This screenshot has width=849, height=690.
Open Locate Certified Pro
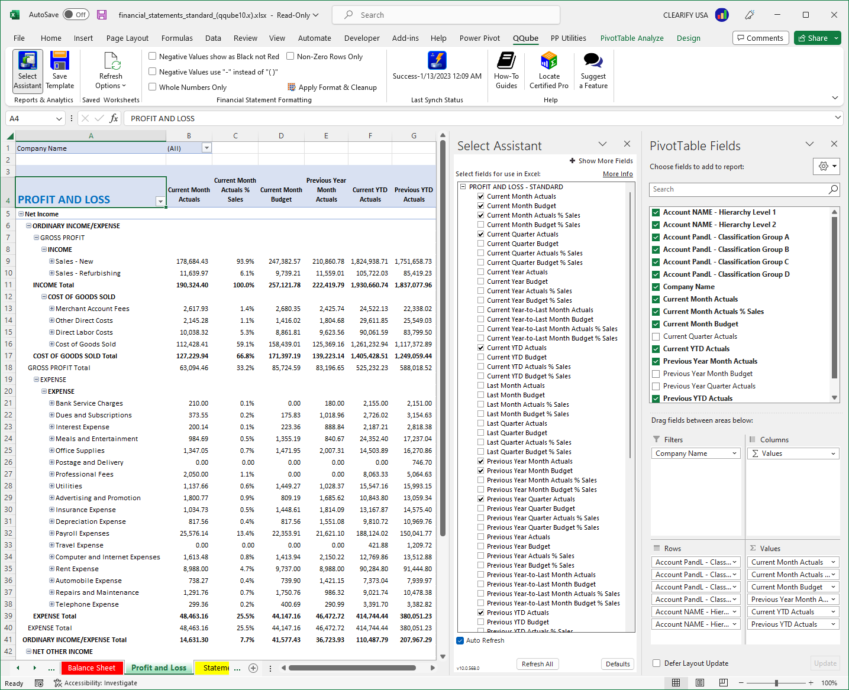(x=548, y=70)
